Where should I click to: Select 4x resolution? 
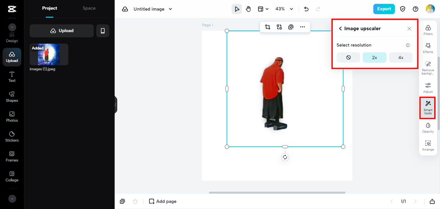point(401,58)
